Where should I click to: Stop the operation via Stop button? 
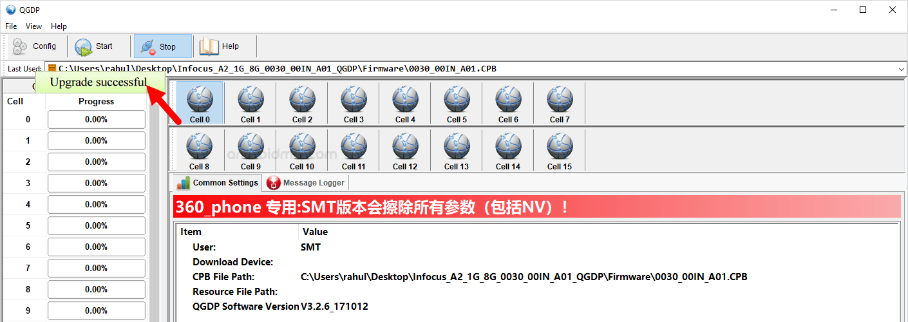(x=162, y=46)
